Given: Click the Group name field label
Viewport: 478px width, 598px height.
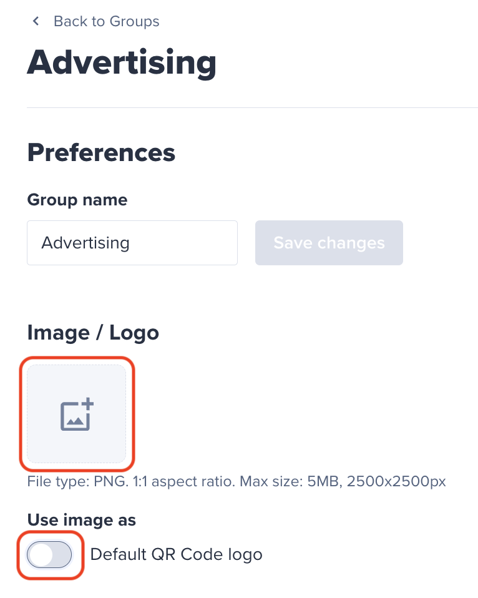Looking at the screenshot, I should coord(77,200).
